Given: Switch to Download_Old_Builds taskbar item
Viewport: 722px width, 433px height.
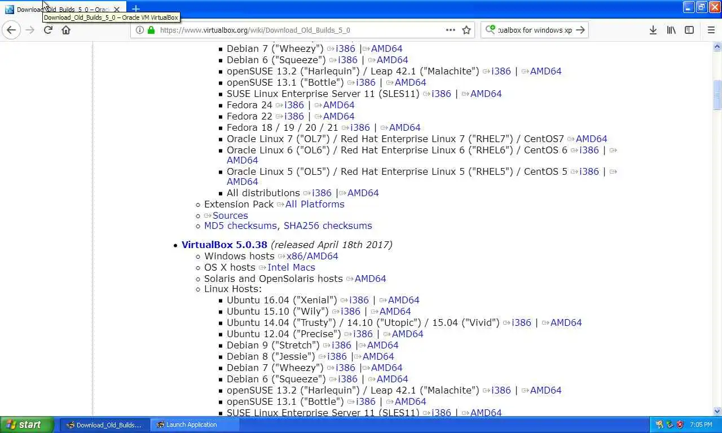Looking at the screenshot, I should (105, 425).
